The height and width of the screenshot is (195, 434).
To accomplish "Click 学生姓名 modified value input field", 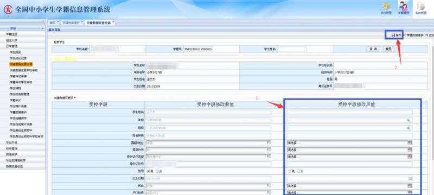I will (349, 113).
